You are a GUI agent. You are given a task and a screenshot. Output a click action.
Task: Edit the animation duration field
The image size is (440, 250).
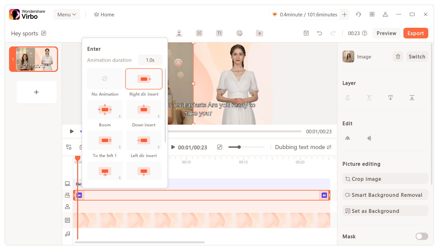pyautogui.click(x=150, y=60)
